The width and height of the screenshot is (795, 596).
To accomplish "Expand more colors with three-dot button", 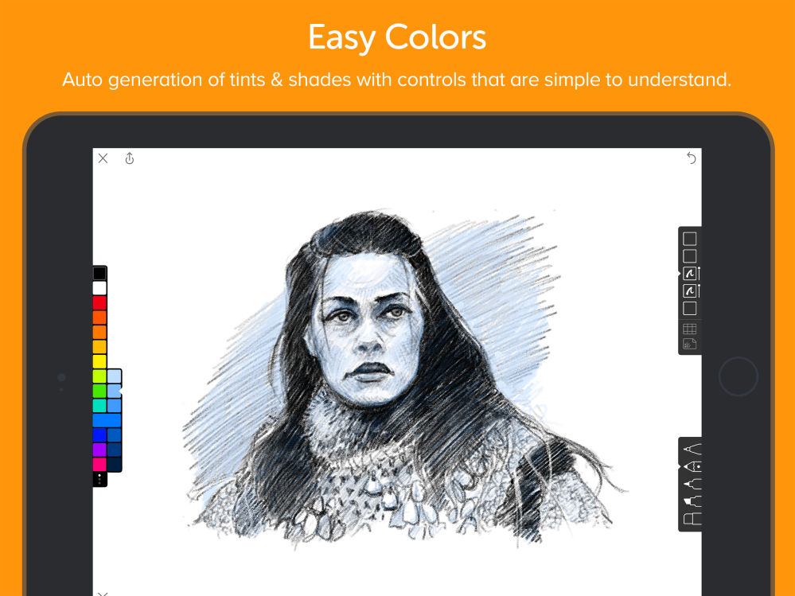I will tap(99, 479).
